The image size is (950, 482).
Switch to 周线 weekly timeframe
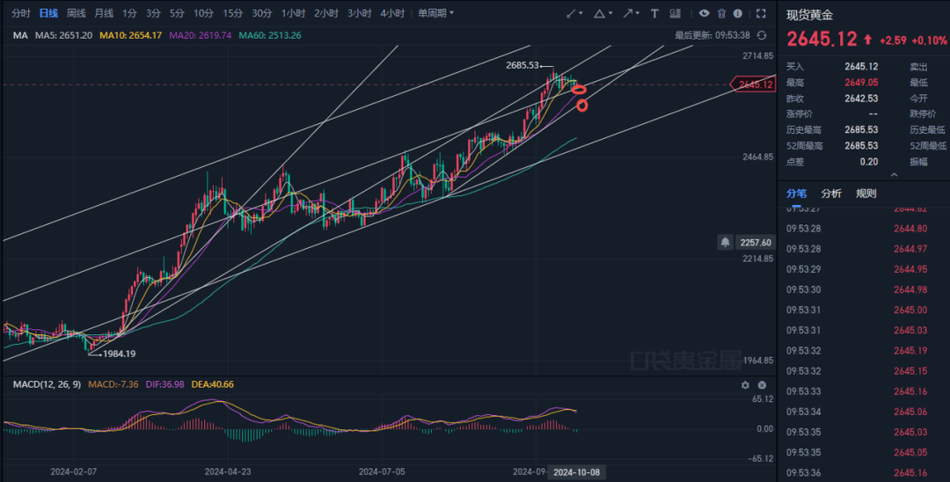[77, 13]
